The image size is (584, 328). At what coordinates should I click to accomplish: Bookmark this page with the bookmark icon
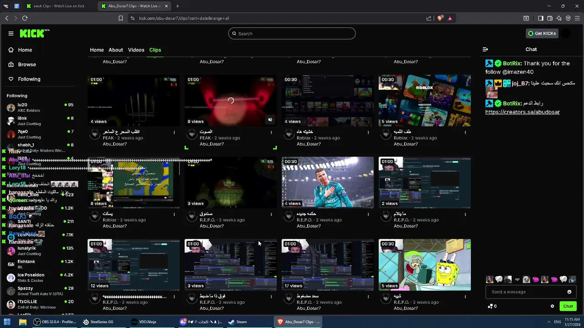tap(120, 18)
